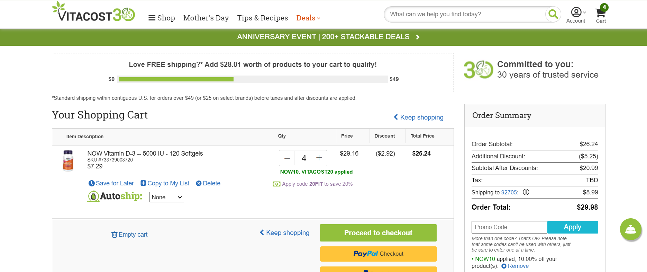Open the concierge bell help button
Screen dimensions: 647x272
631,229
